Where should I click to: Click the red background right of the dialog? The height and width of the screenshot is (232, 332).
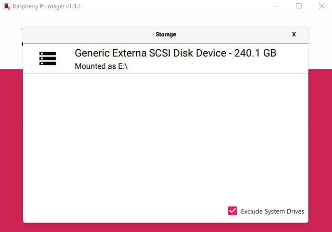coord(320,147)
